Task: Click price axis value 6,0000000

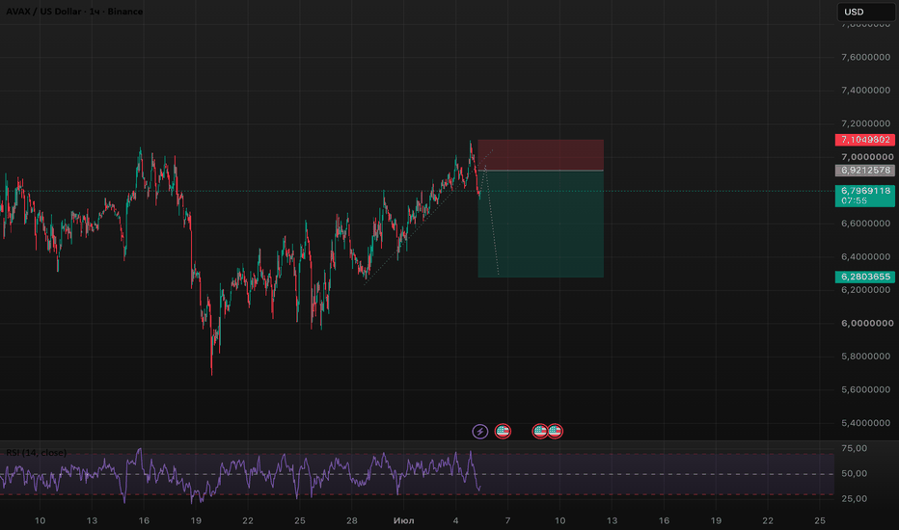Action: [x=866, y=323]
